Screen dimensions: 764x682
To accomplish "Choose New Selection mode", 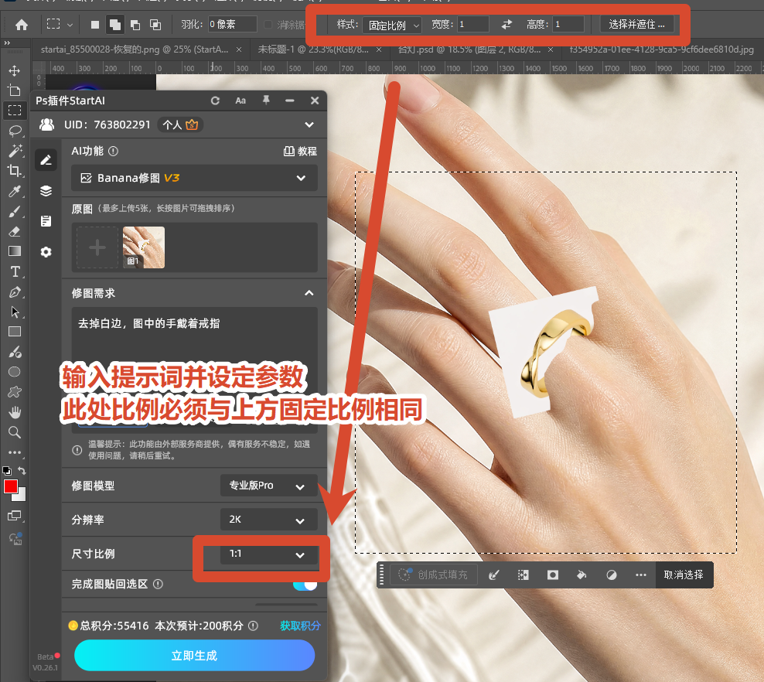I will pyautogui.click(x=95, y=25).
